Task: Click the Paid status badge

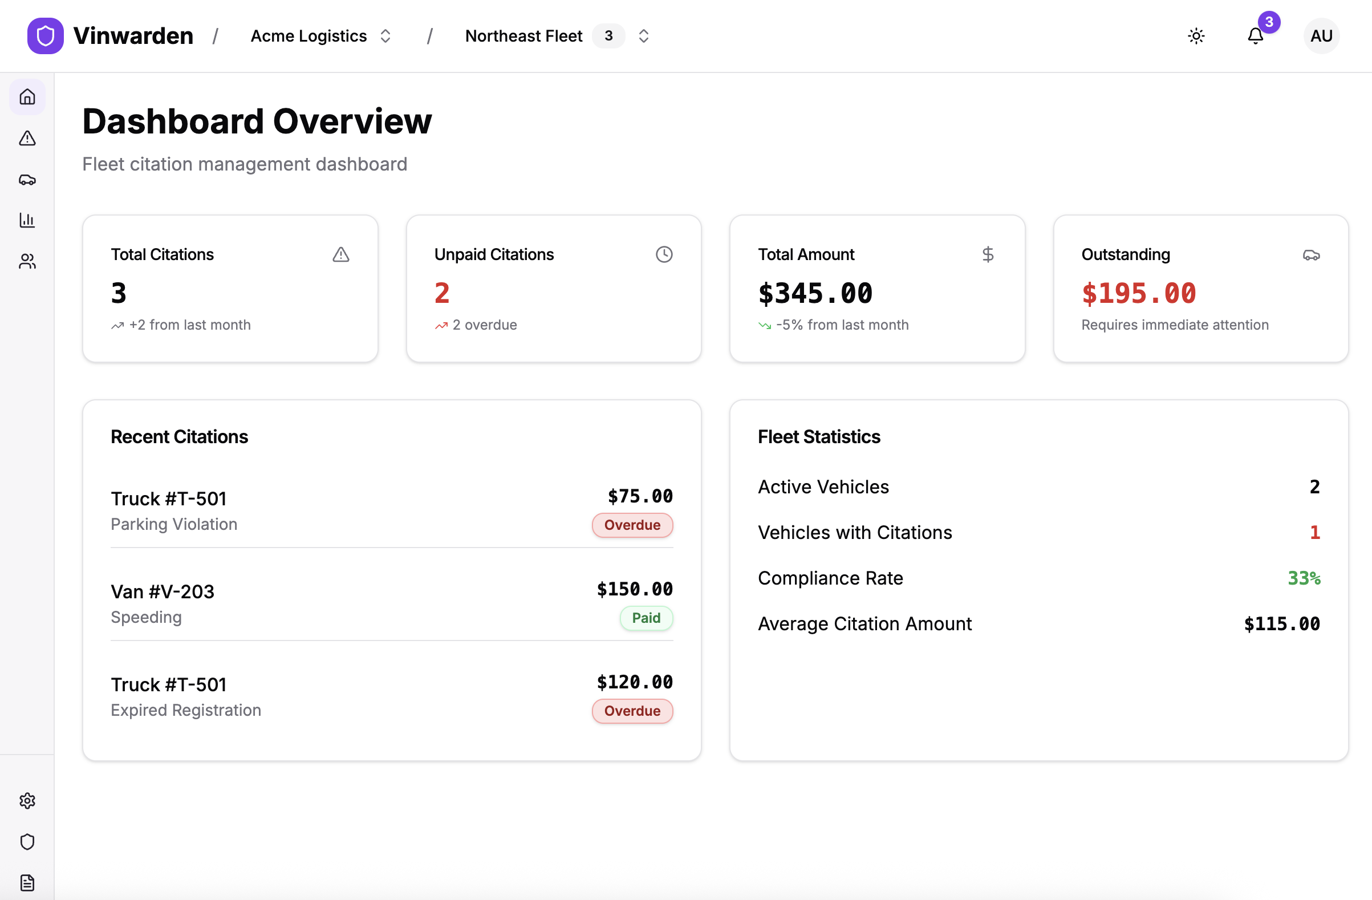Action: (x=646, y=618)
